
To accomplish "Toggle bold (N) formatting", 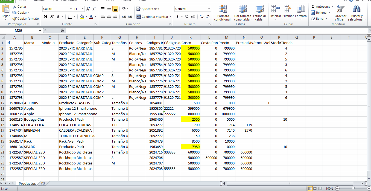I will [46, 17].
